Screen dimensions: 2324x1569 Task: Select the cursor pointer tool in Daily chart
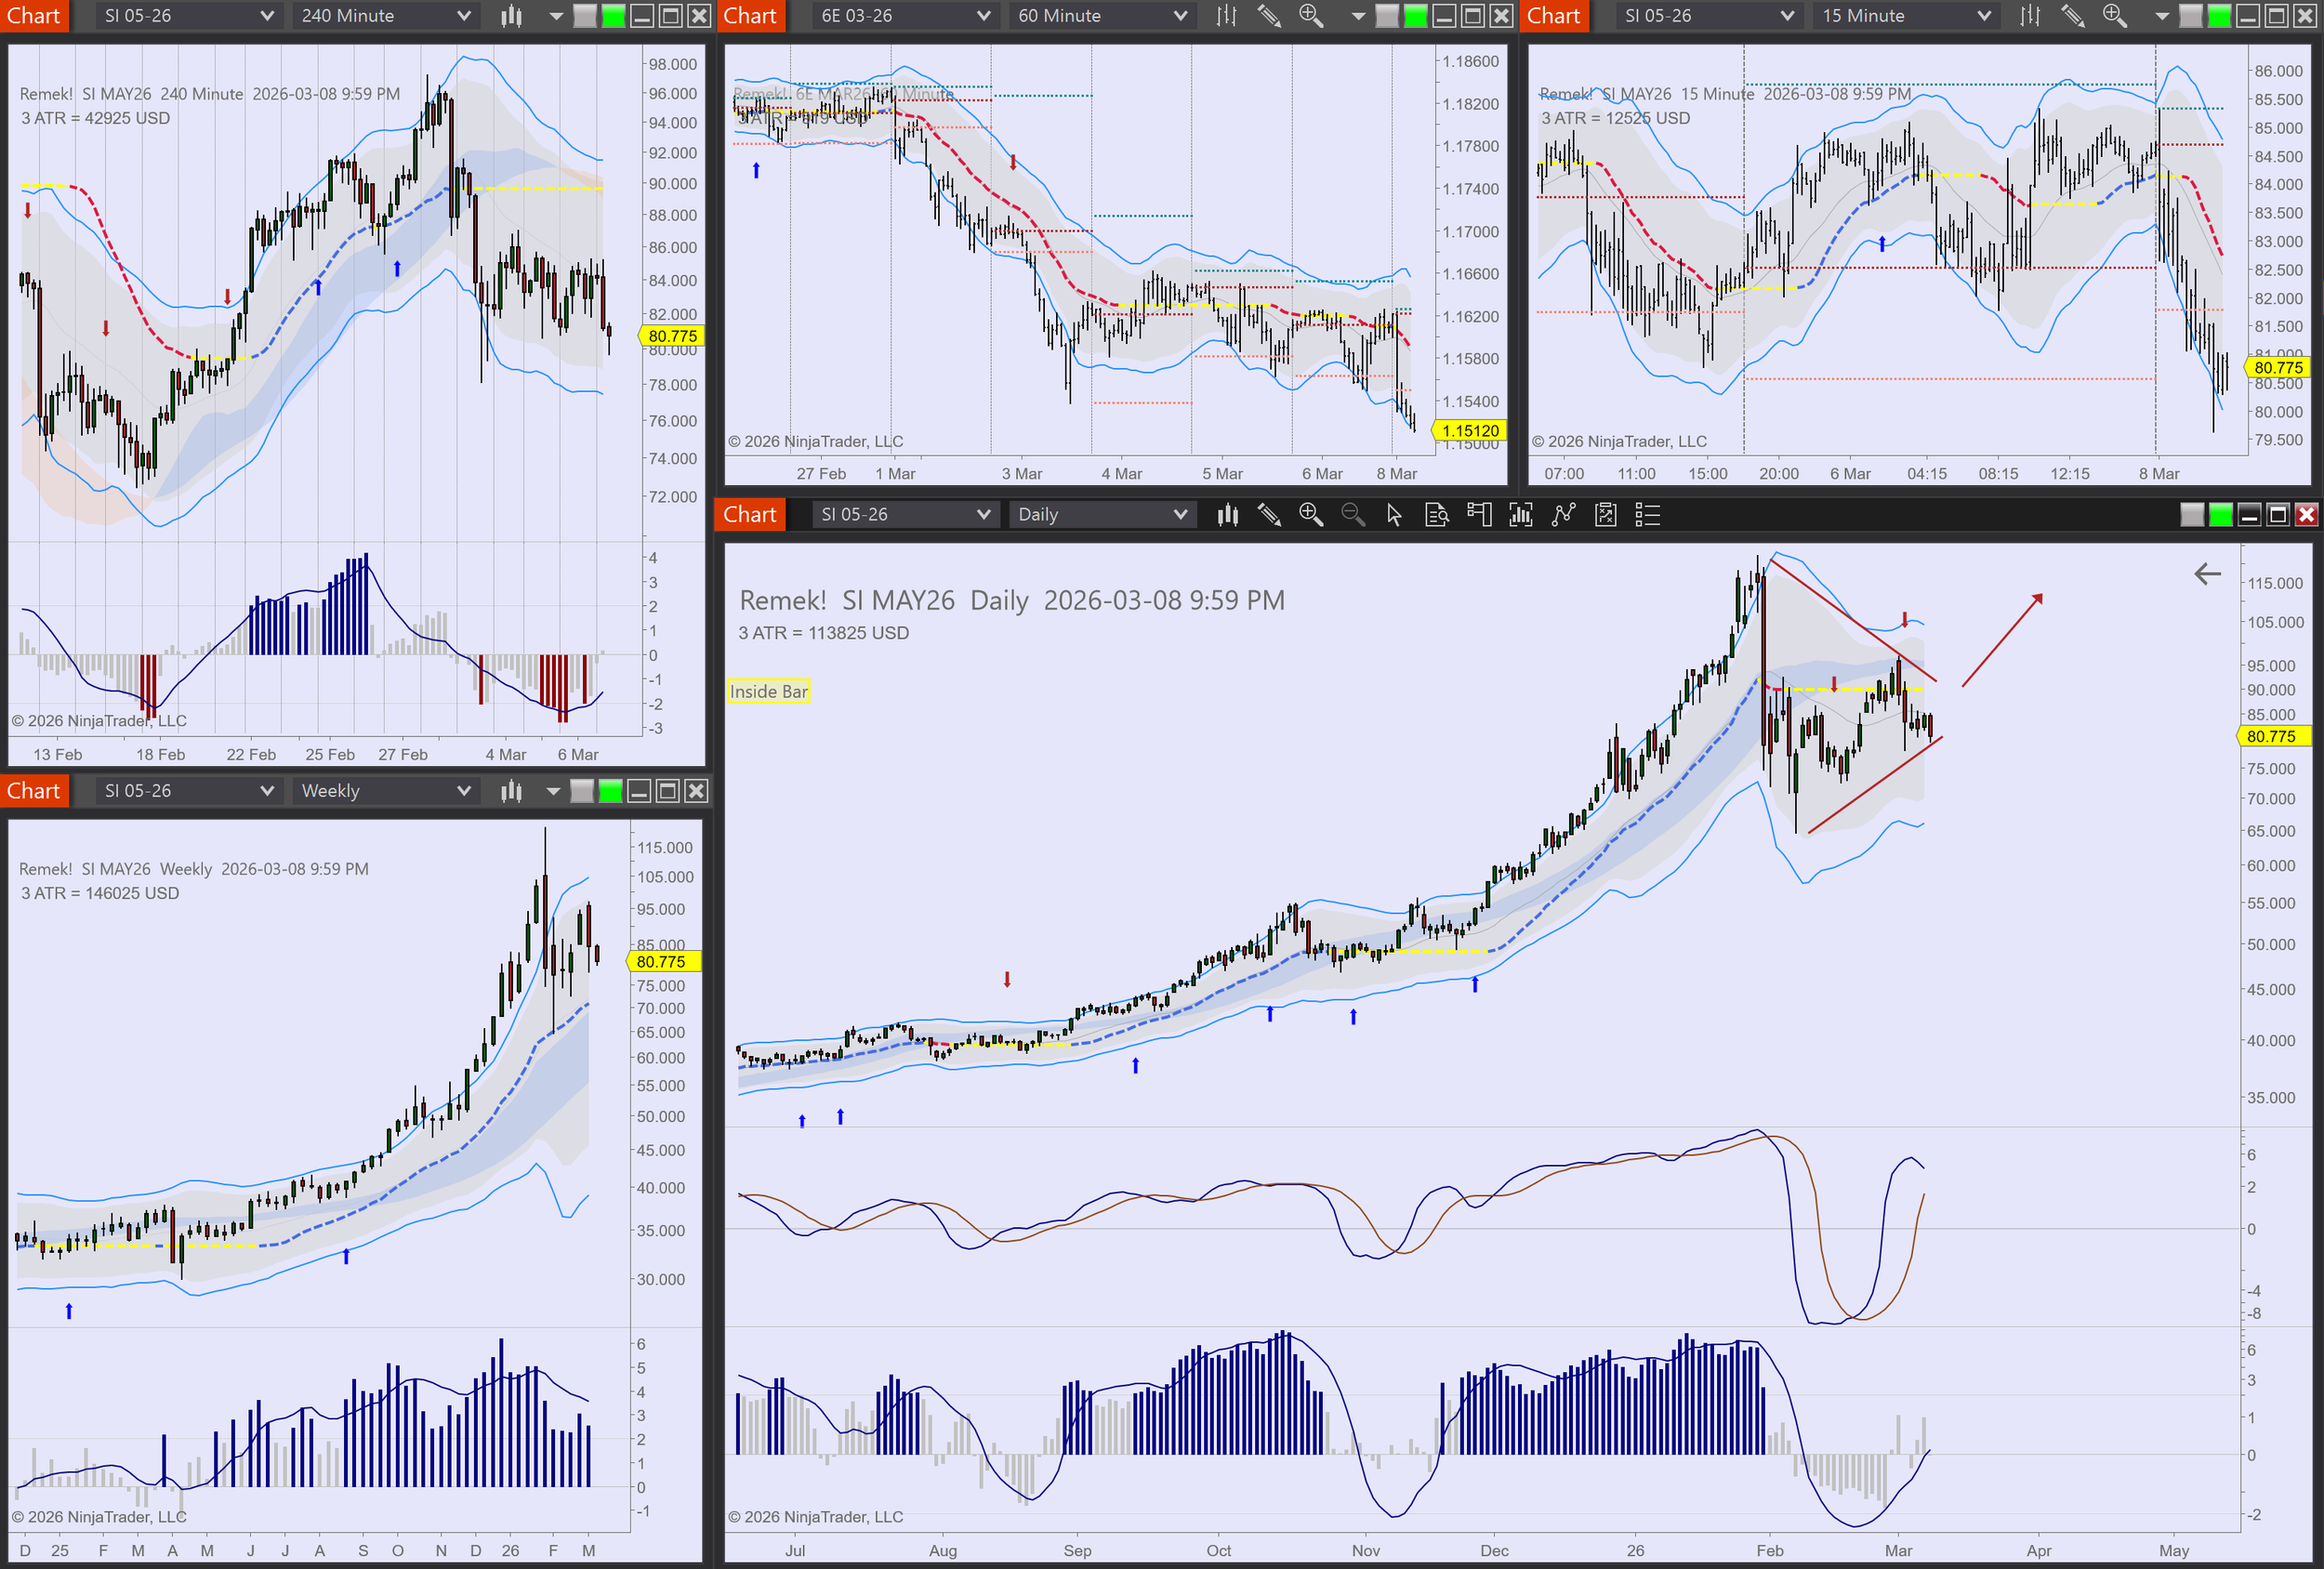pyautogui.click(x=1394, y=515)
